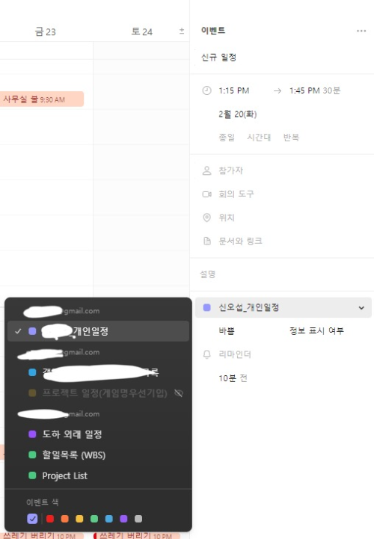The height and width of the screenshot is (539, 374).
Task: Select the checked default event color box
Action: pos(32,519)
